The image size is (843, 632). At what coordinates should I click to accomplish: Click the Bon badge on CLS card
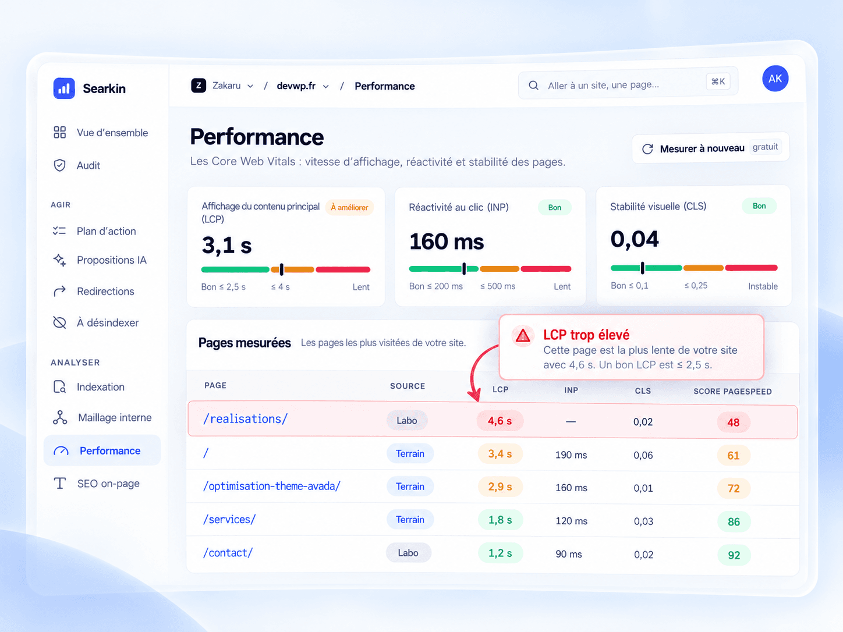point(759,206)
